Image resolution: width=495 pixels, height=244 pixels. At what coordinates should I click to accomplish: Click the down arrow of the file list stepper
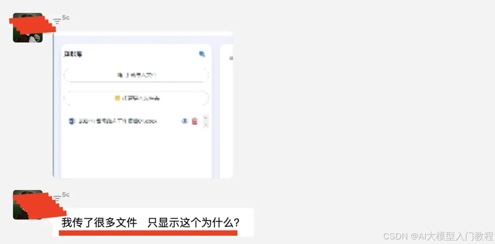pyautogui.click(x=206, y=125)
